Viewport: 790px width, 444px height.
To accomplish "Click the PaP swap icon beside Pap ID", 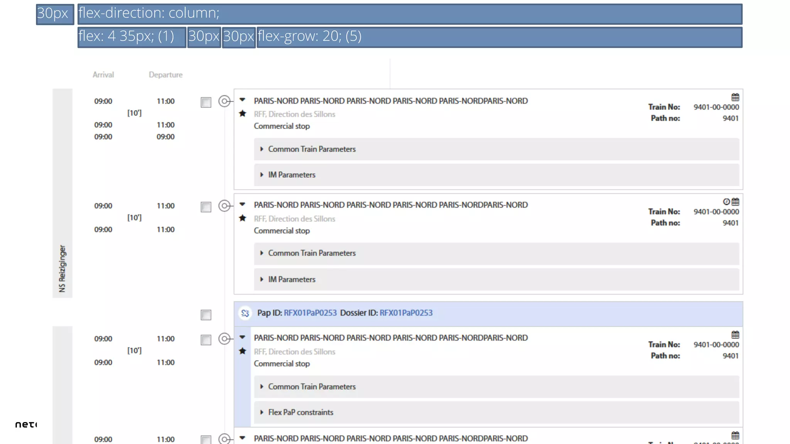I will [245, 313].
